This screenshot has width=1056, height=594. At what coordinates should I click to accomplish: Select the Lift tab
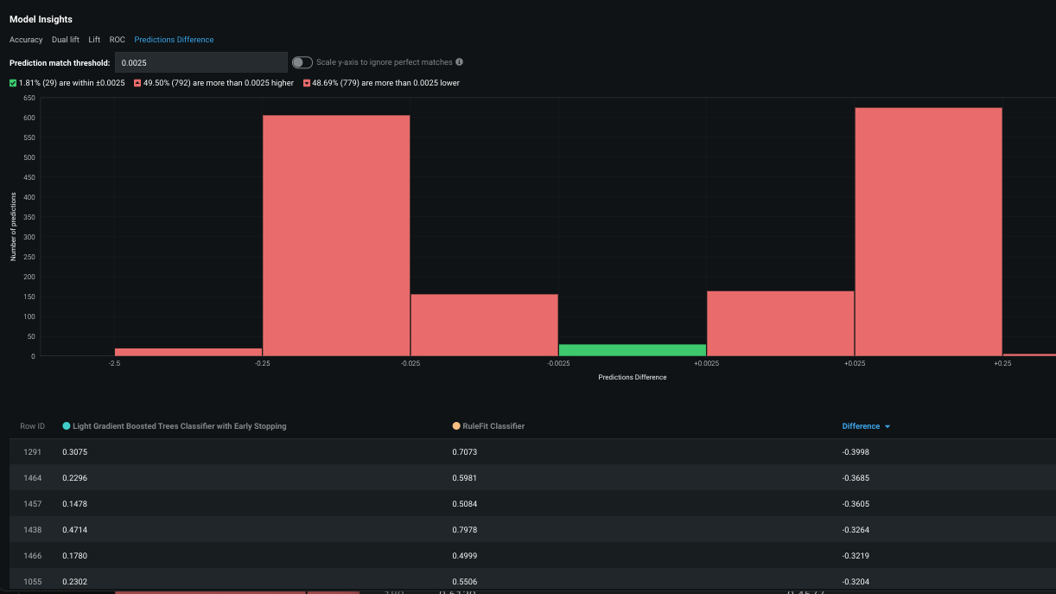pos(94,40)
